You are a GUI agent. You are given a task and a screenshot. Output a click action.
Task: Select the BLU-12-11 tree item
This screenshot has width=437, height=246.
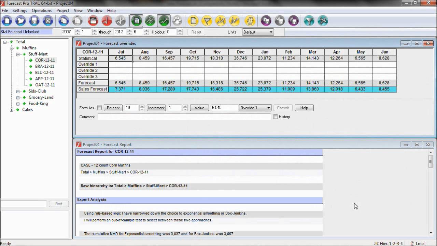(44, 73)
